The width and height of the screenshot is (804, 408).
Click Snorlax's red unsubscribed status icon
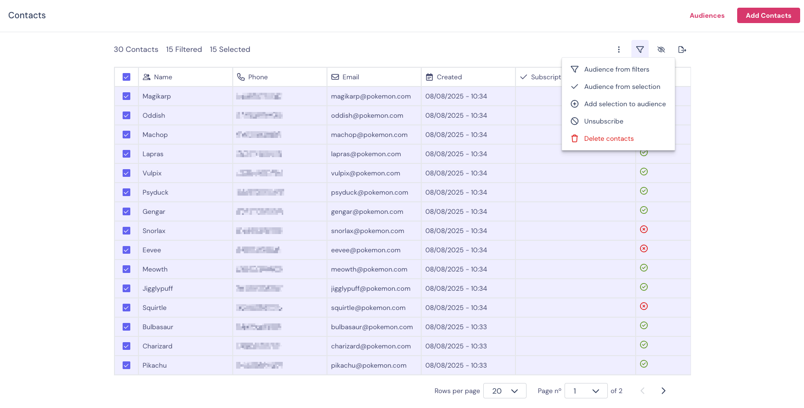point(644,229)
